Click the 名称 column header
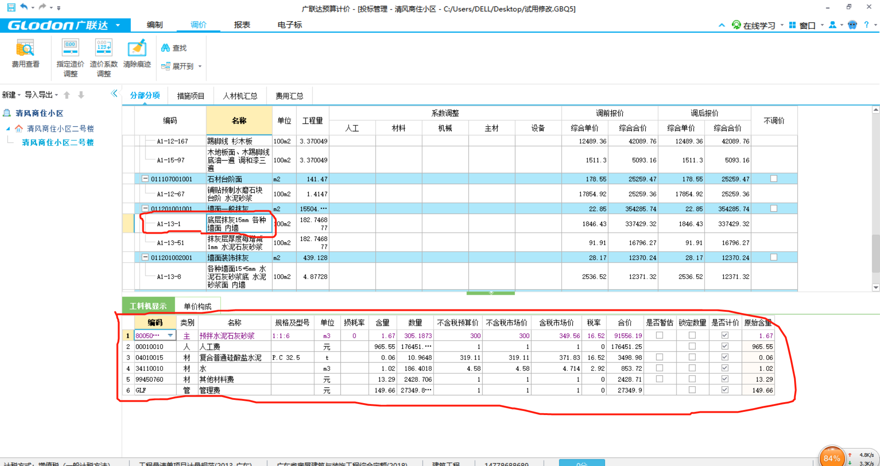Viewport: 880px width, 466px height. pos(239,121)
